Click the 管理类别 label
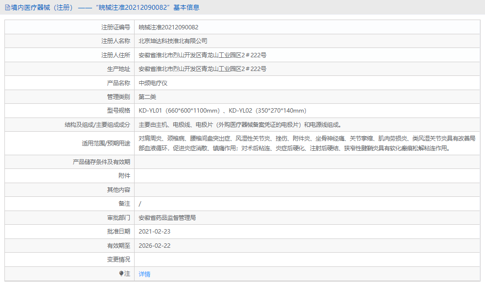The image size is (485, 284). tap(119, 97)
